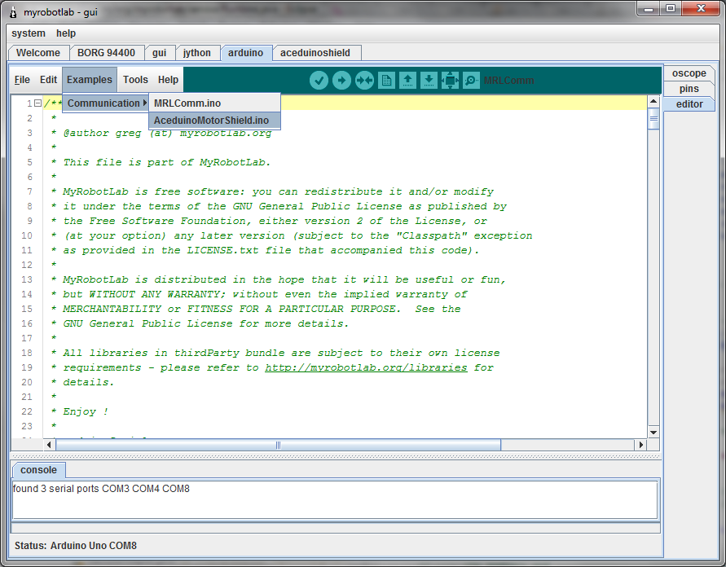Click vertical scrollbar up arrow
Image resolution: width=726 pixels, height=567 pixels.
[x=653, y=101]
